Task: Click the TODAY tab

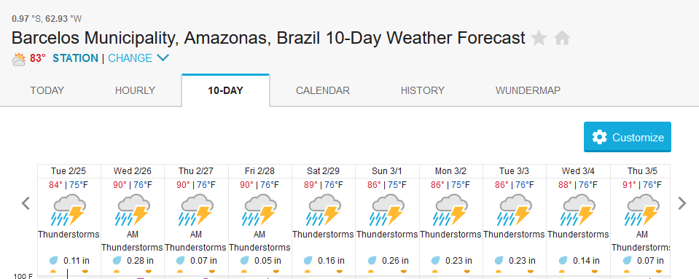Action: click(x=47, y=90)
